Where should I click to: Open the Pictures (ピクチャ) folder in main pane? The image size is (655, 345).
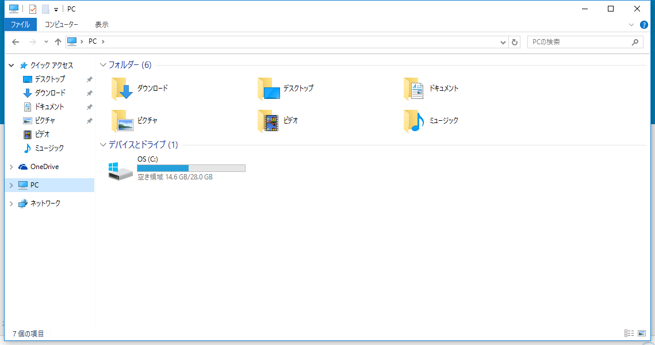122,121
